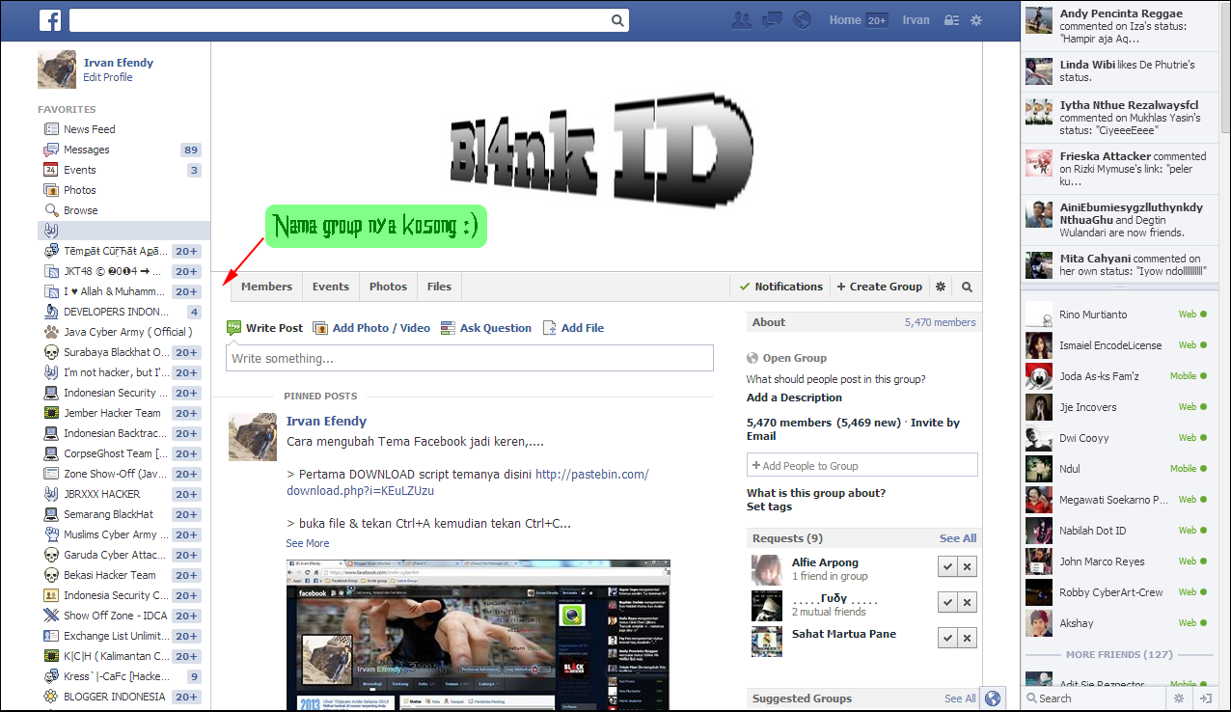Screen dimensions: 1231x712
Task: Open the friend requests icon
Action: click(741, 19)
